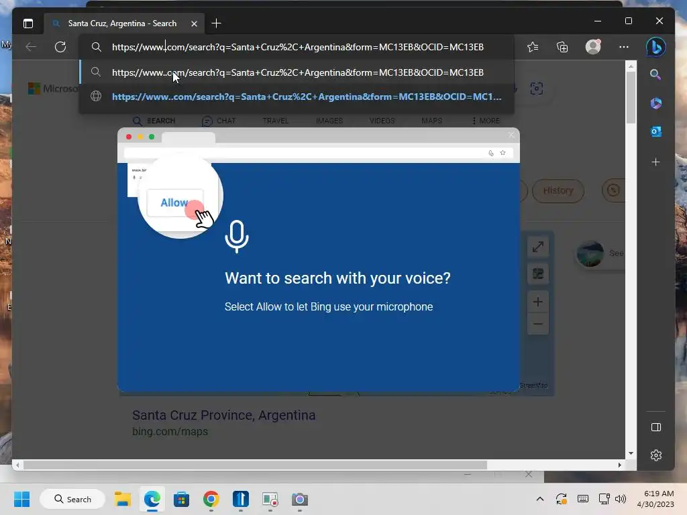
Task: Open the Outlook icon in sidebar
Action: tap(656, 131)
